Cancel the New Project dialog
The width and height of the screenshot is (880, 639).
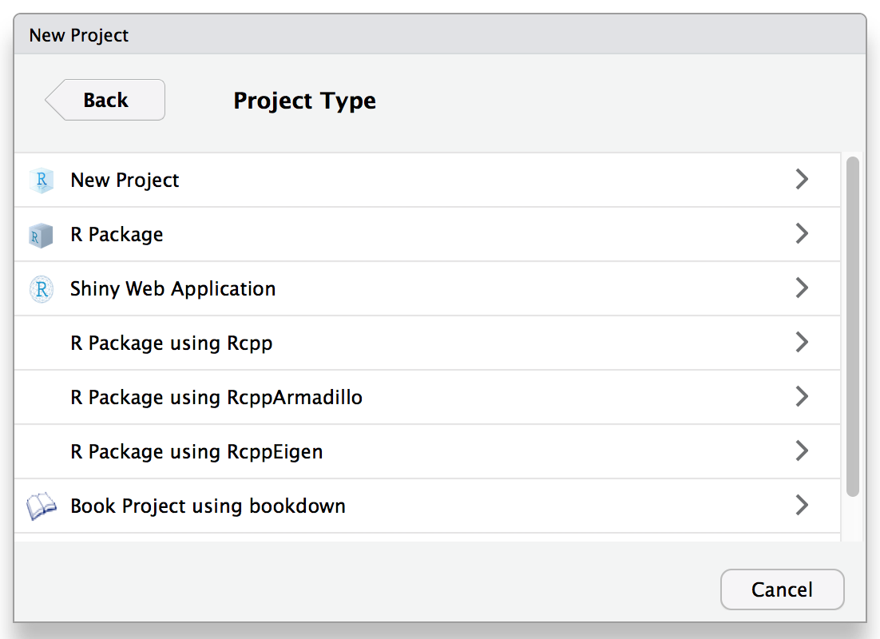[782, 589]
